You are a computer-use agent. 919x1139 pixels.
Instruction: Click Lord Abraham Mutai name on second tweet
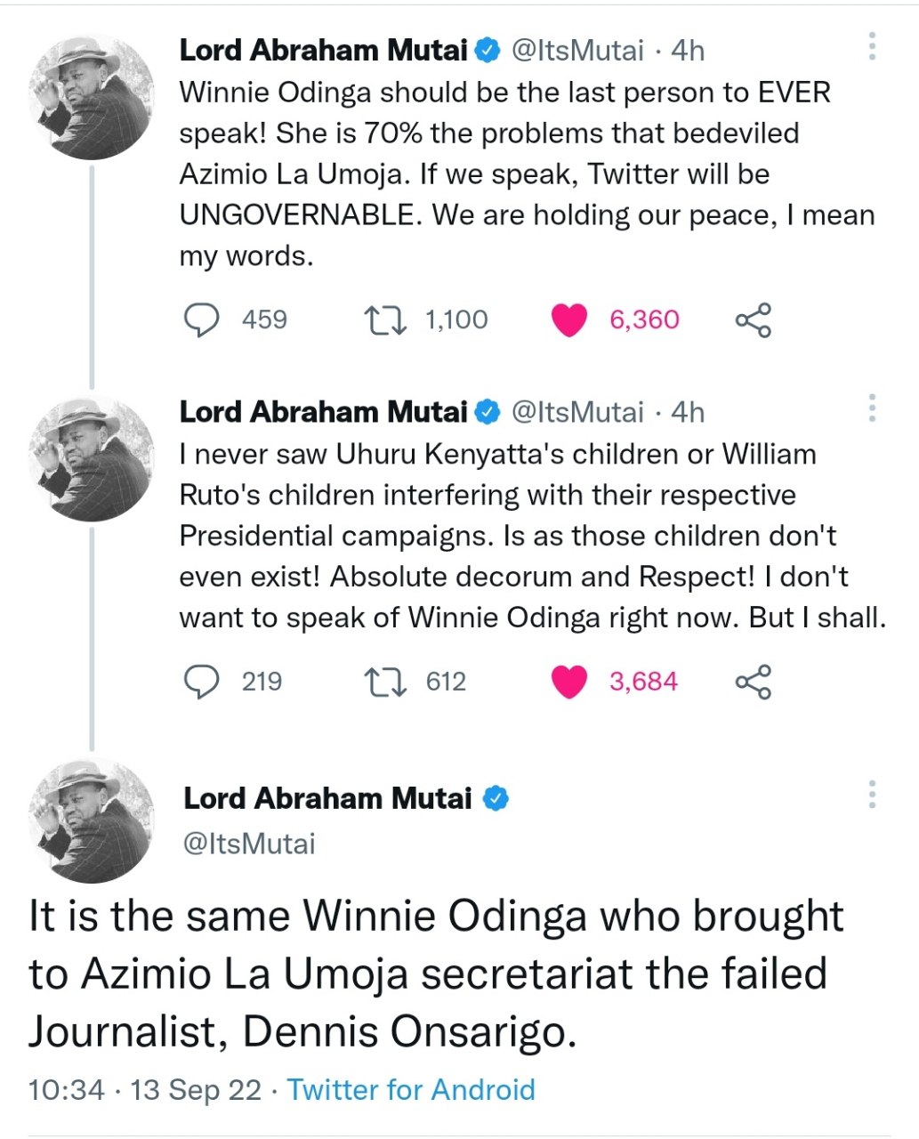coord(324,412)
